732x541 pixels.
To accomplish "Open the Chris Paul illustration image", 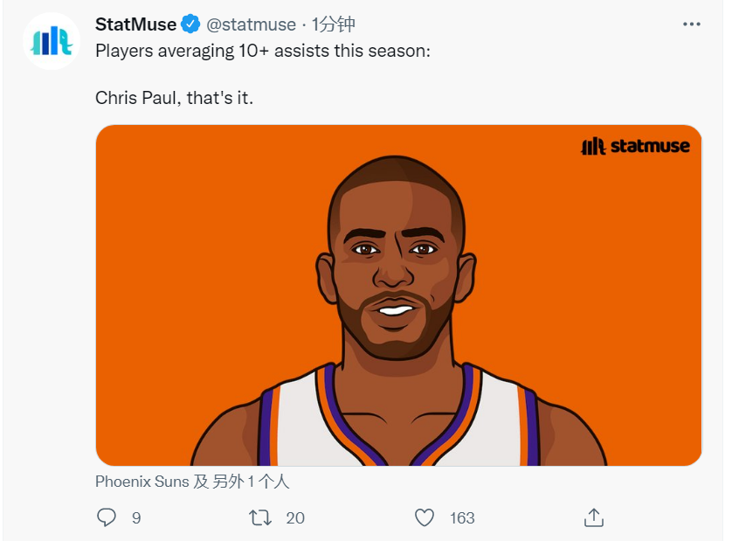I will (x=398, y=295).
